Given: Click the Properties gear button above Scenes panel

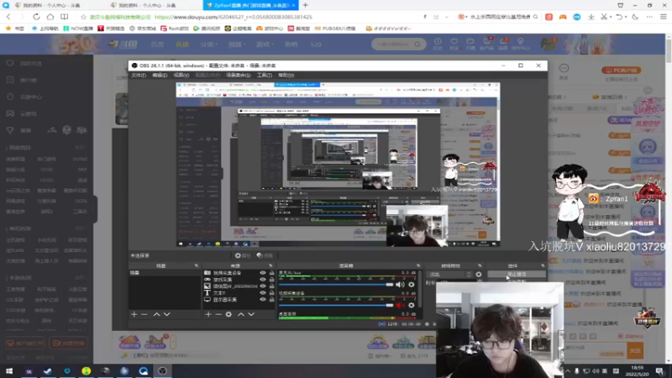Looking at the screenshot, I should [242, 255].
